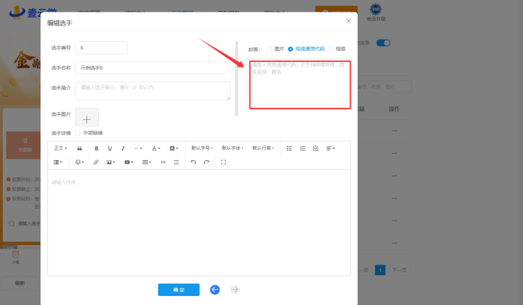The height and width of the screenshot is (305, 523).
Task: Apply underline formatting in the editor
Action: [x=109, y=148]
